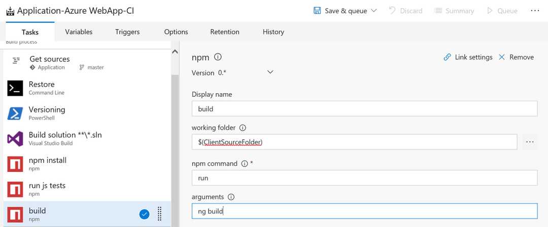Click the Get sources icon
548x227 pixels.
click(16, 60)
